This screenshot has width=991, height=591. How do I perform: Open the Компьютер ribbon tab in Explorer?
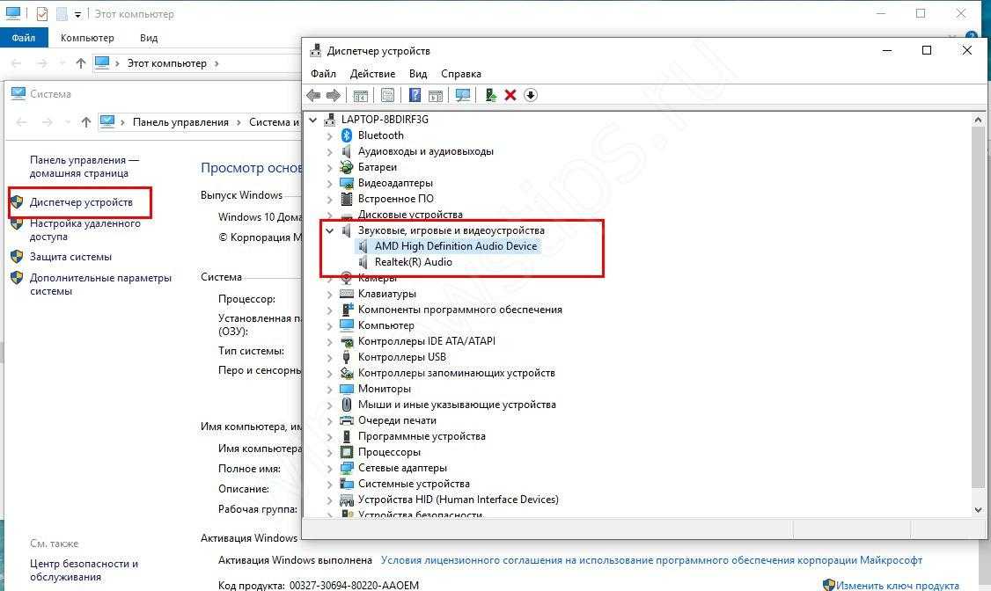pyautogui.click(x=87, y=38)
